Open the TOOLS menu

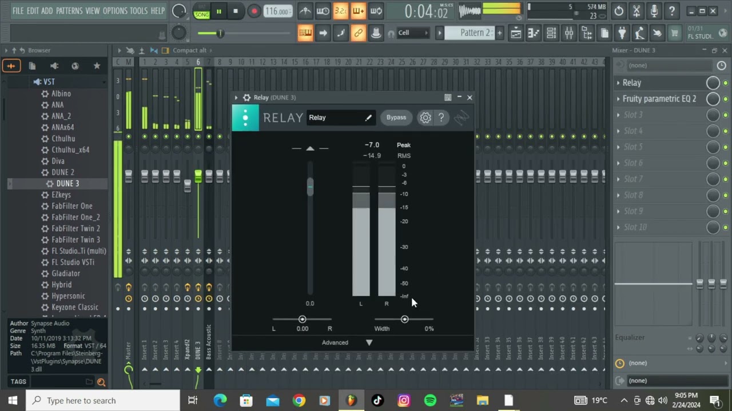[138, 11]
